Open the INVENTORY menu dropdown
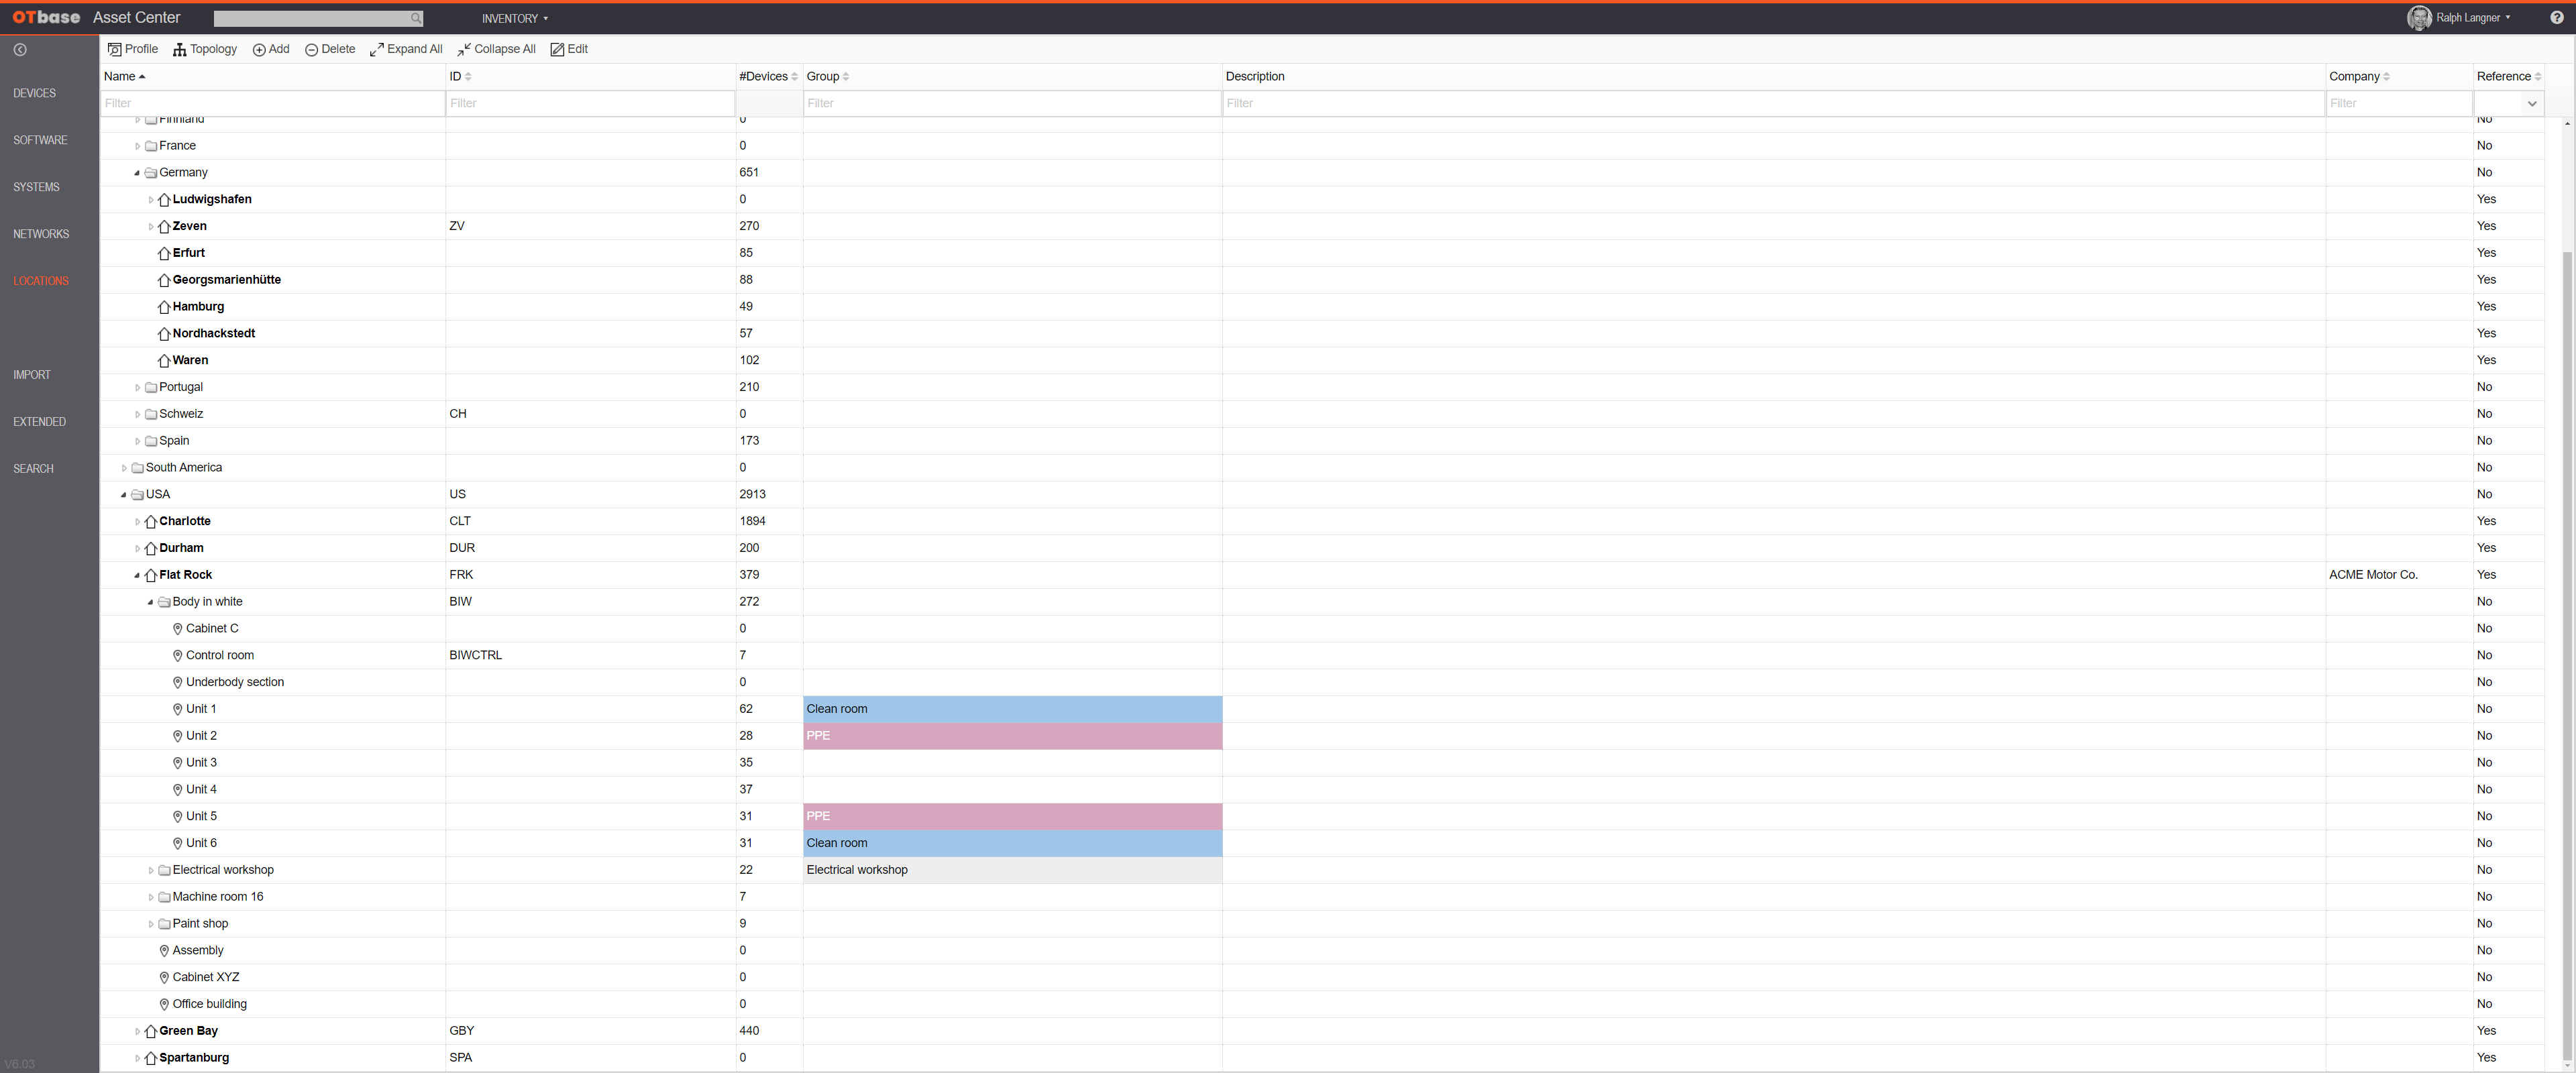 [x=514, y=19]
